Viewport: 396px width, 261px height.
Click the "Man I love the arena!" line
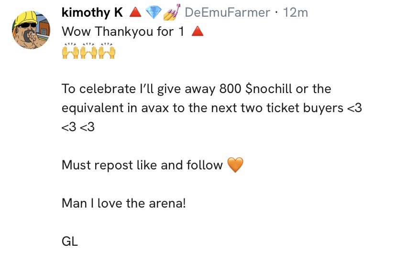123,203
